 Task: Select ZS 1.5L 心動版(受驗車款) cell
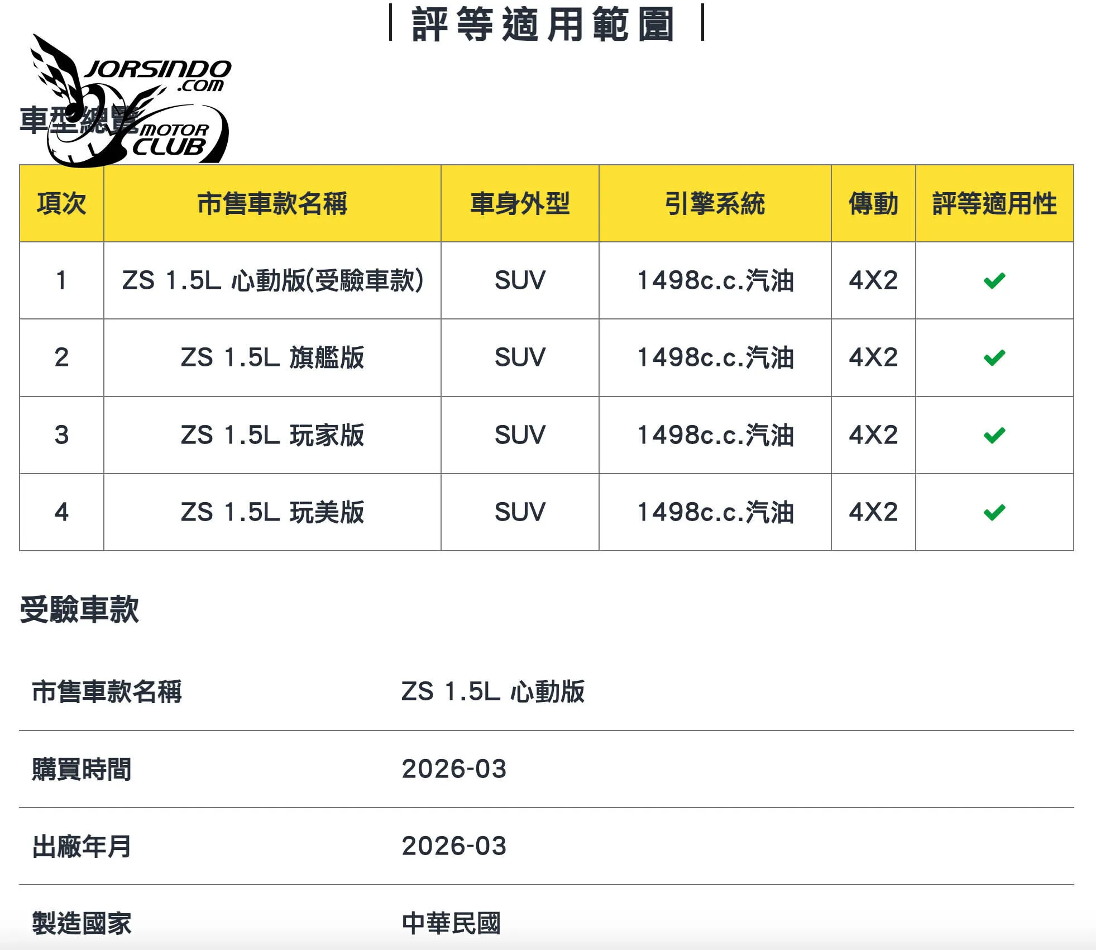point(272,280)
